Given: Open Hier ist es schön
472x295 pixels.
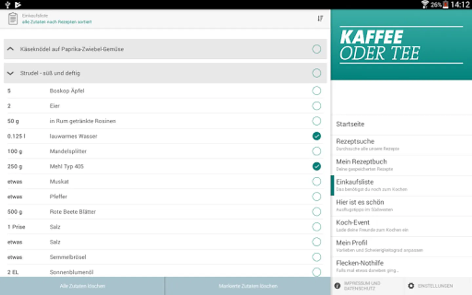Looking at the screenshot, I should [402, 206].
